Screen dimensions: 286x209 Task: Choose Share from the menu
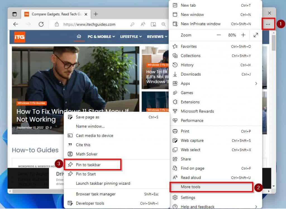coord(215,159)
